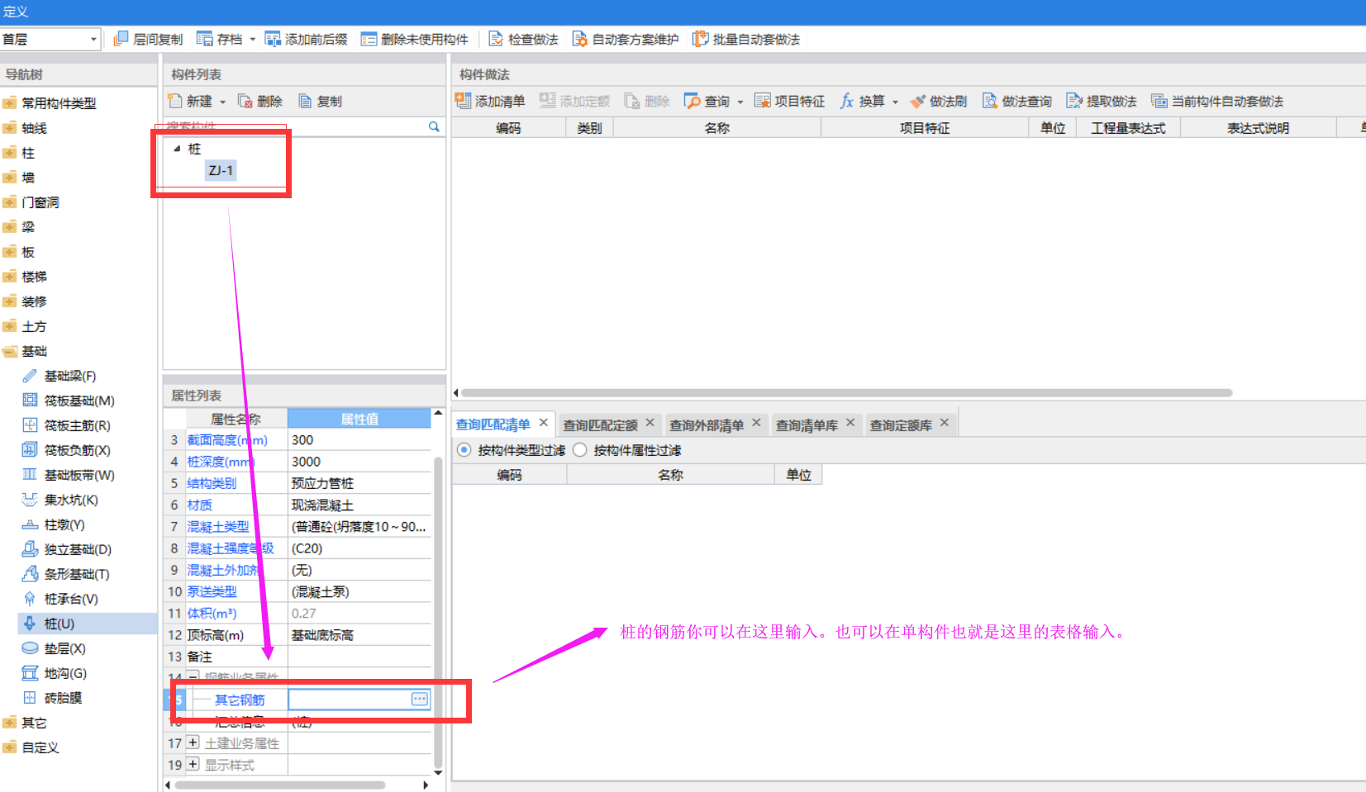This screenshot has width=1366, height=792.
Task: Expand 显示样式 row
Action: [x=193, y=764]
